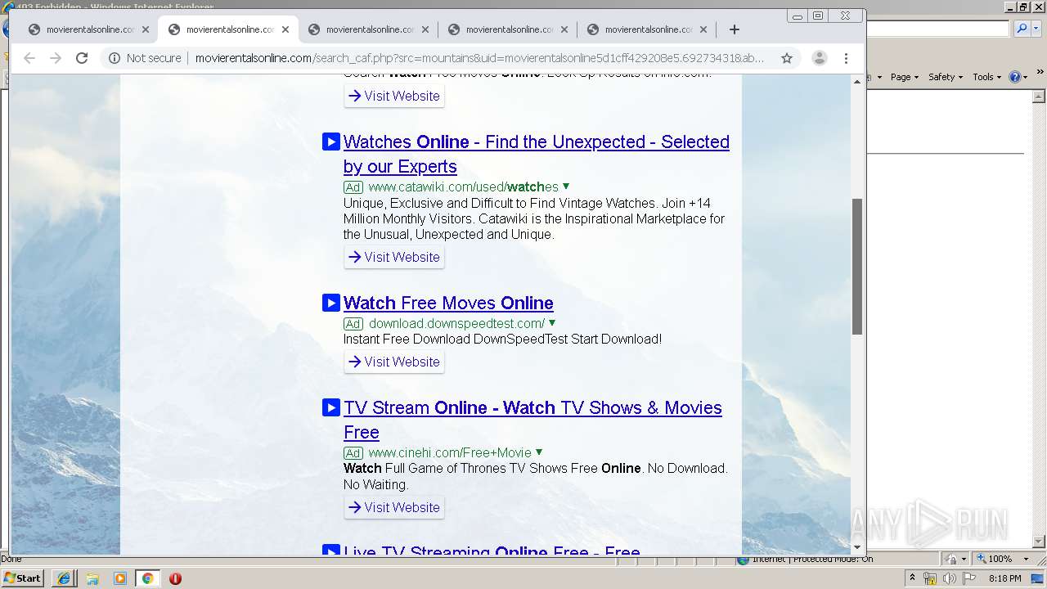Open the Windows Start menu
Screen dimensions: 1047x589
coord(23,578)
